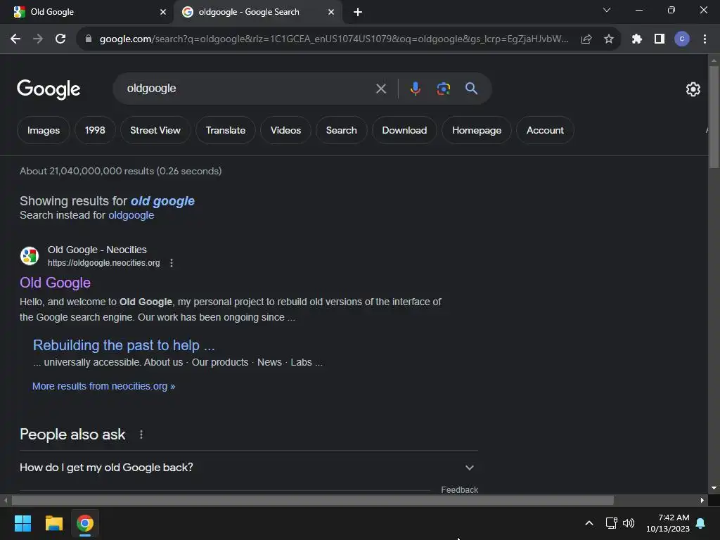Select the Homepage filter chip

click(x=477, y=130)
